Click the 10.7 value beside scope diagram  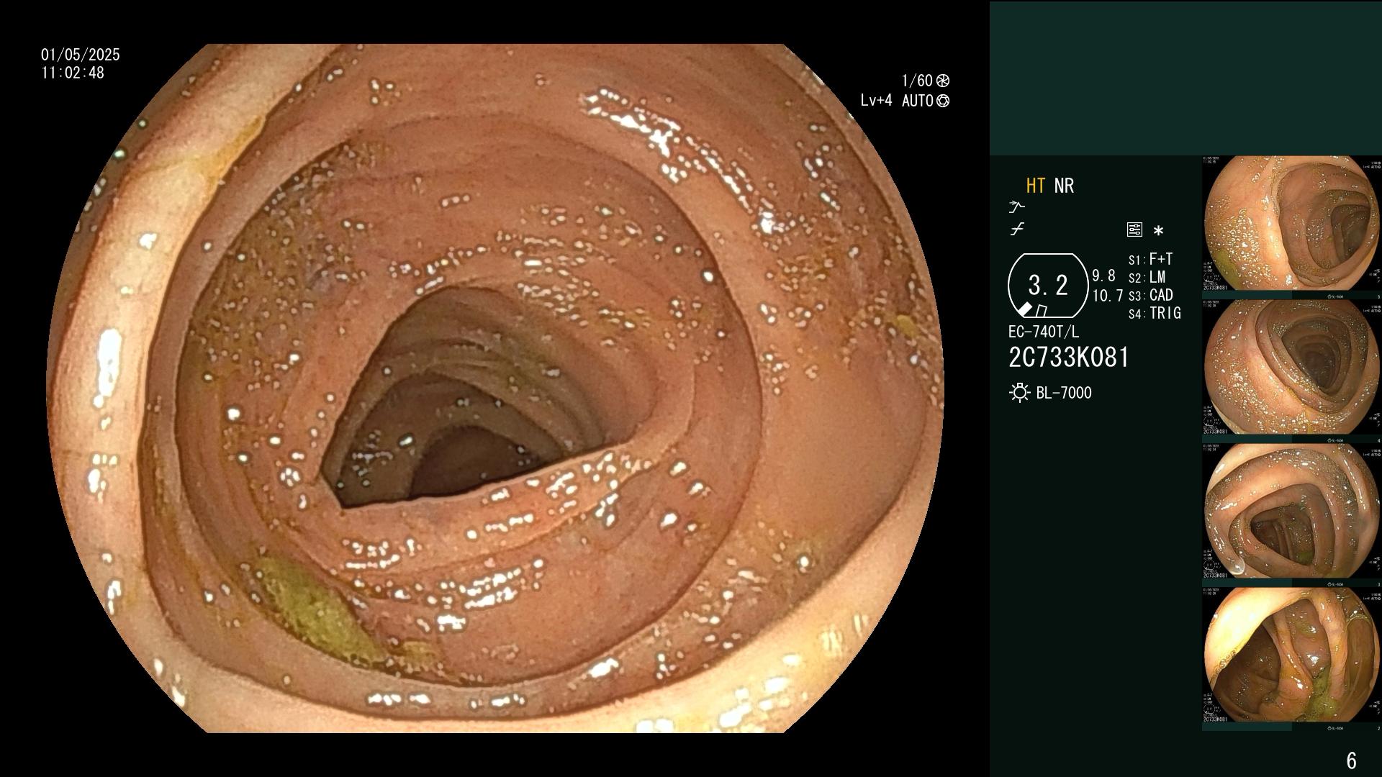[x=1108, y=296]
